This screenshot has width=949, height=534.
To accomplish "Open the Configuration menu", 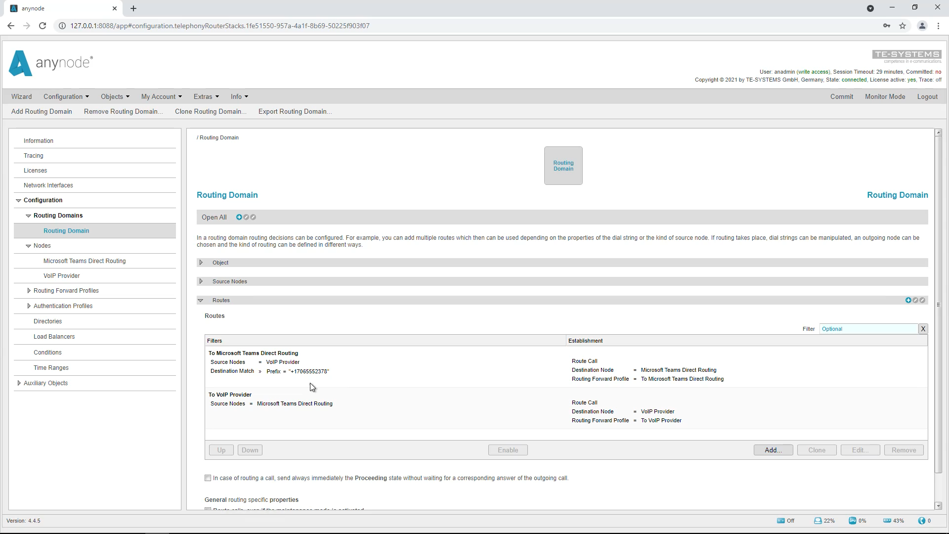I will pyautogui.click(x=66, y=96).
